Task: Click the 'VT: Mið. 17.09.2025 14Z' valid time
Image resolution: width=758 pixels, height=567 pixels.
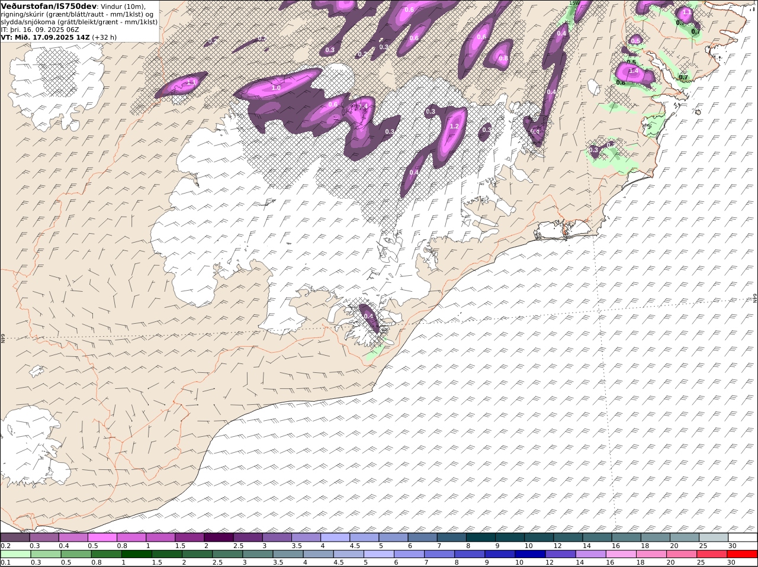Action: point(45,37)
